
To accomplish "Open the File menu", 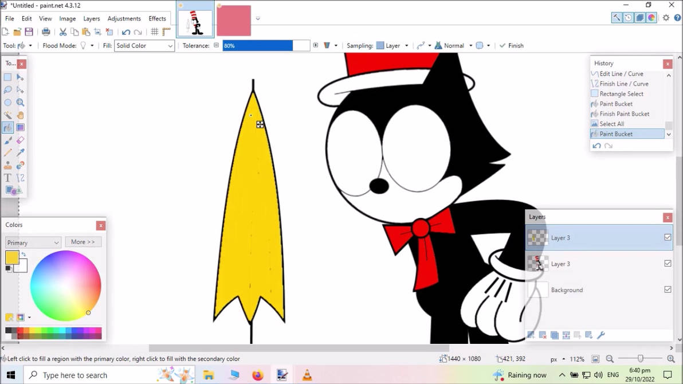I will pos(10,19).
